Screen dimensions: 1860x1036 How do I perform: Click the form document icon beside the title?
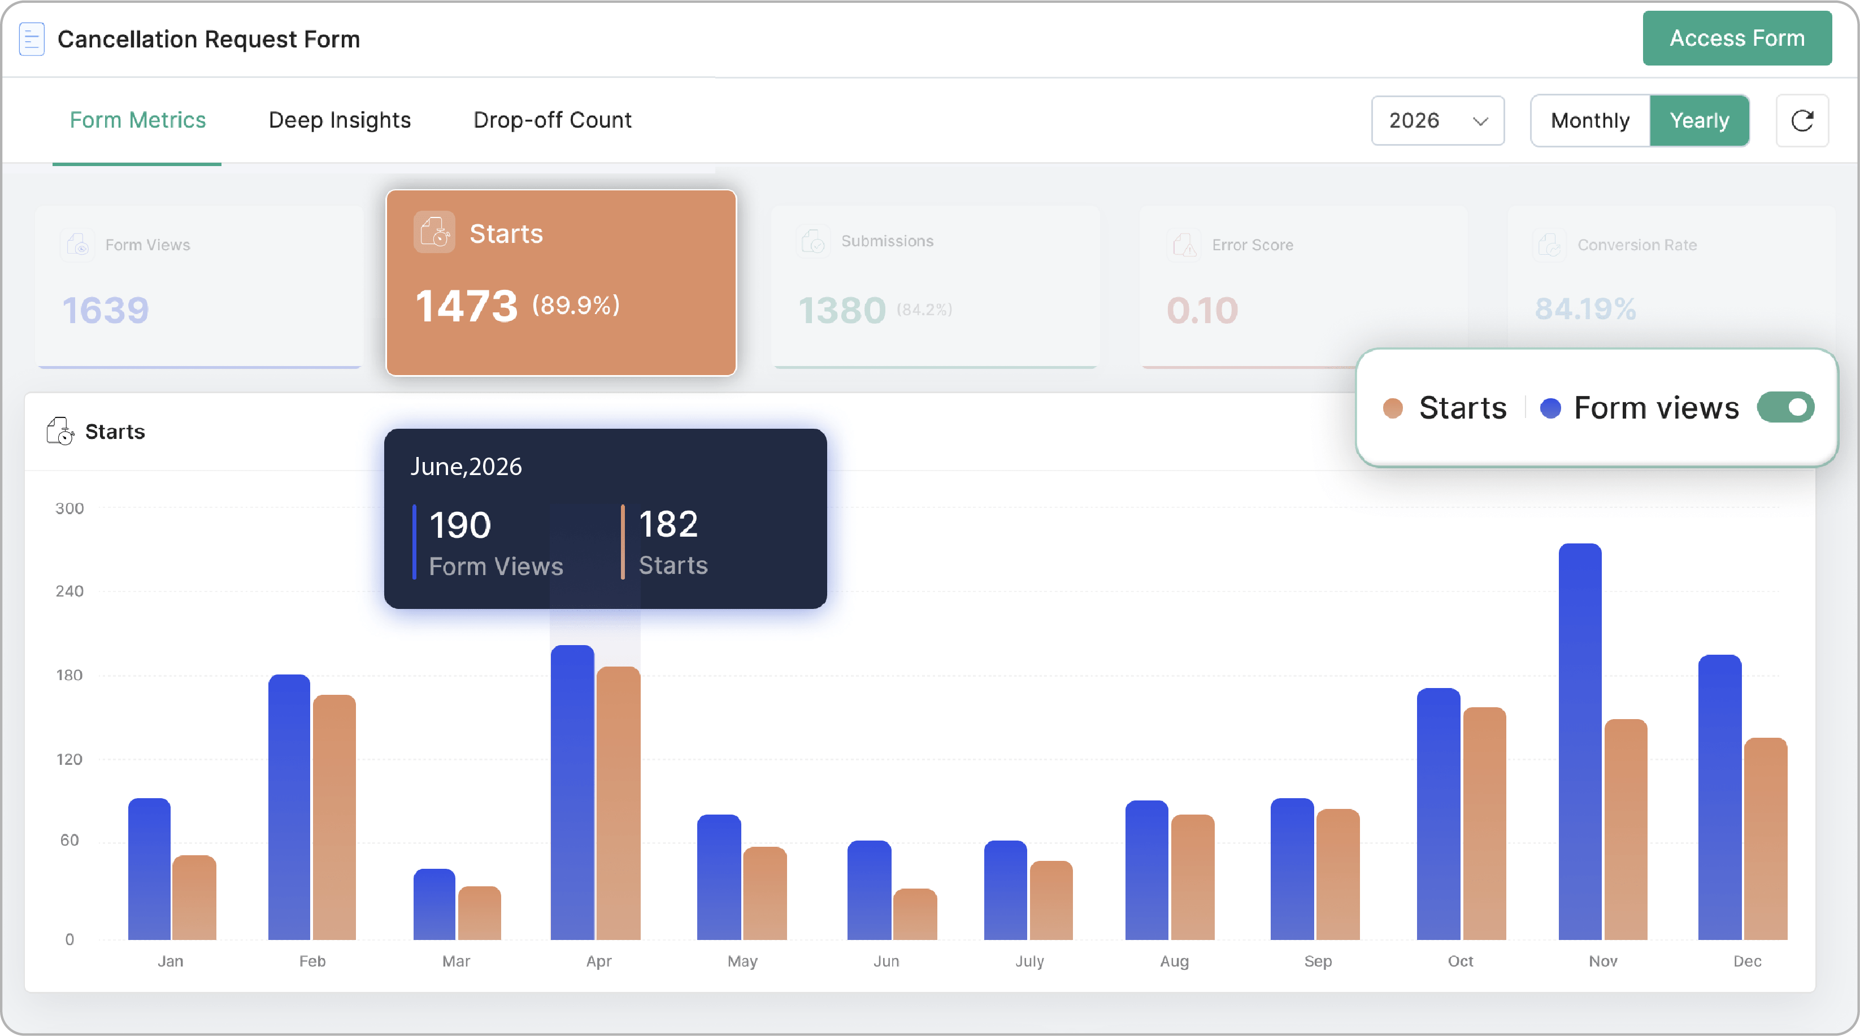[x=32, y=39]
